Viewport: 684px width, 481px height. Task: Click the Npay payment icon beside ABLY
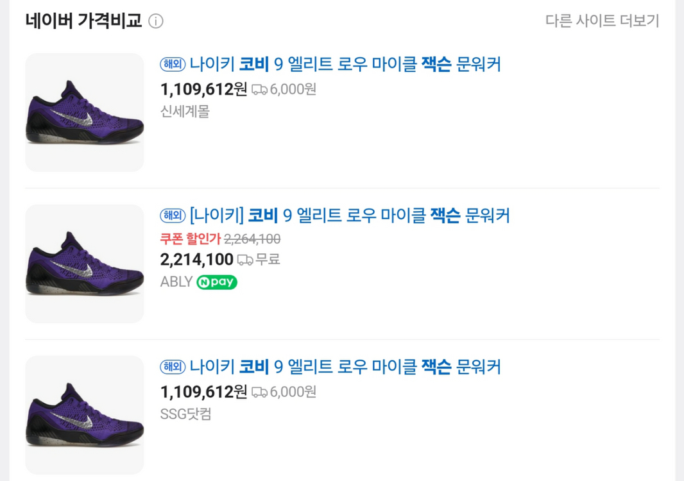pos(216,282)
